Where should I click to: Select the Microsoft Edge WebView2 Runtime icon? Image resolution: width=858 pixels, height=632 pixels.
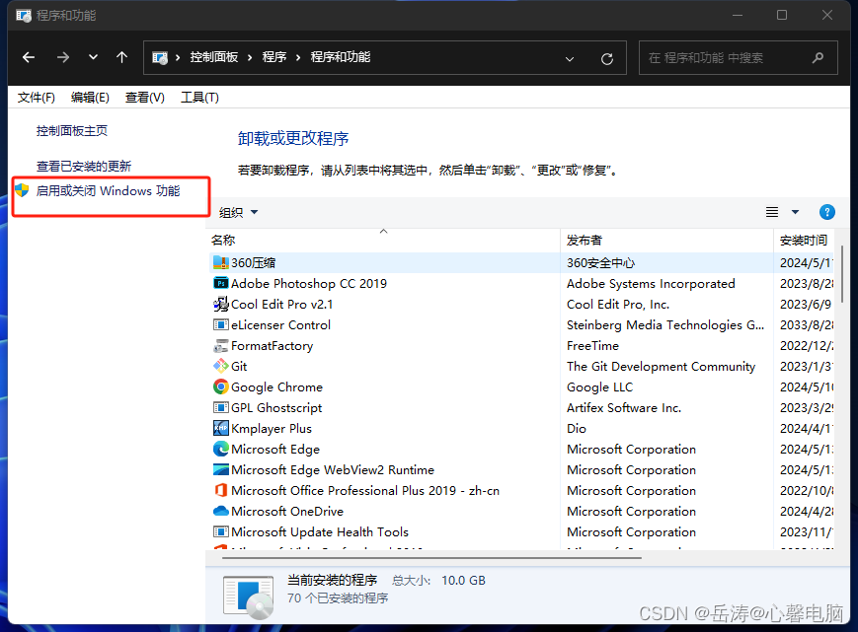click(220, 469)
